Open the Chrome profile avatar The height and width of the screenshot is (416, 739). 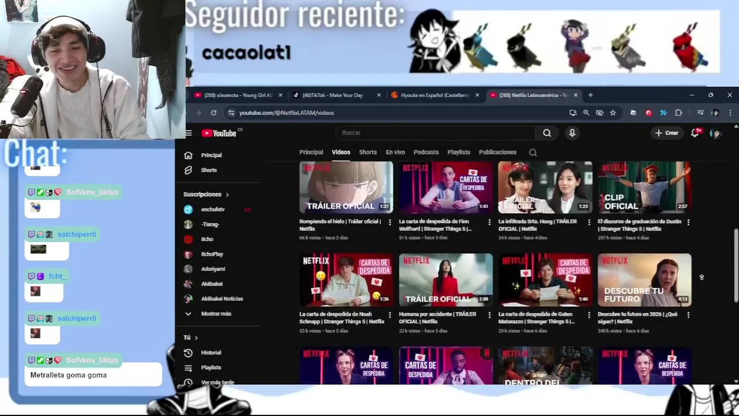715,113
